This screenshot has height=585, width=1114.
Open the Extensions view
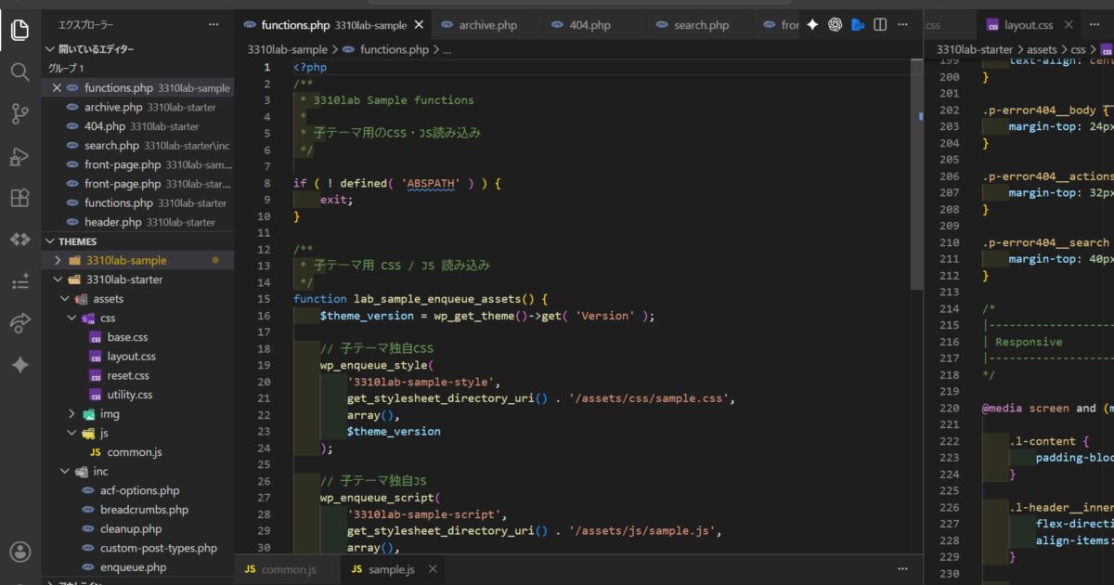(19, 198)
